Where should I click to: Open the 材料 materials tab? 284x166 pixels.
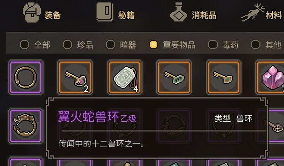click(x=262, y=13)
